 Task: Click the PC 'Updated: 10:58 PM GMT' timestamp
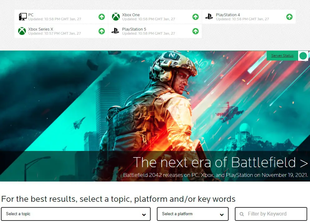pyautogui.click(x=55, y=19)
